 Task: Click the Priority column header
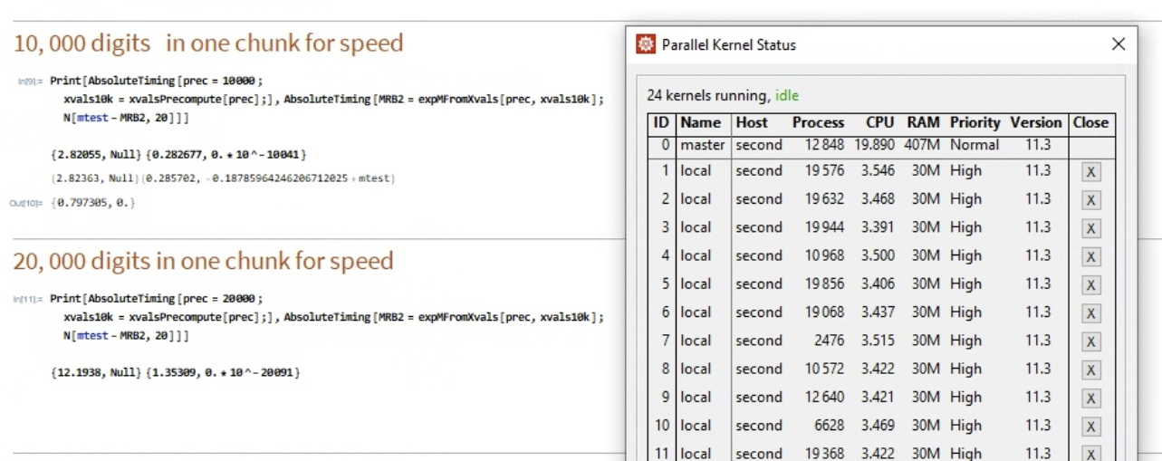point(975,122)
